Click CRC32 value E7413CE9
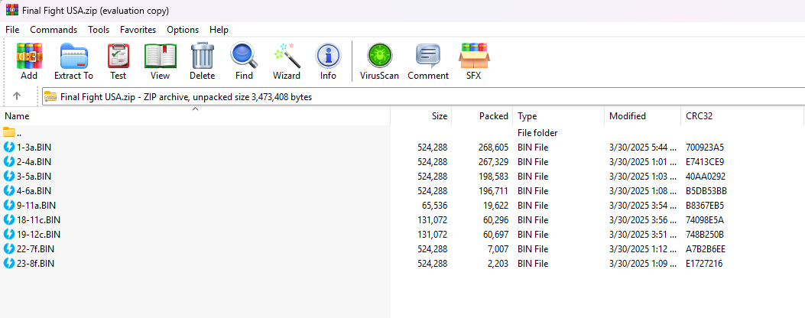Viewport: 805px width, 318px height. (x=705, y=162)
